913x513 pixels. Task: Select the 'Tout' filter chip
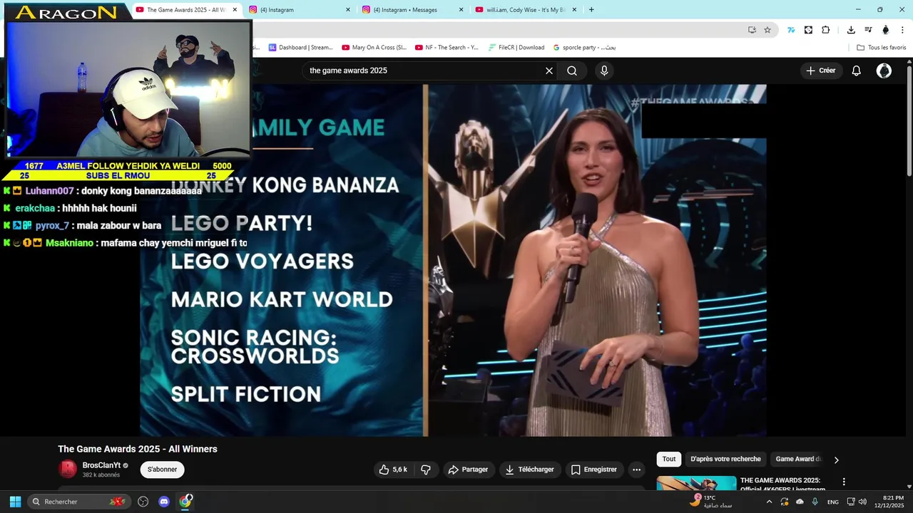668,460
